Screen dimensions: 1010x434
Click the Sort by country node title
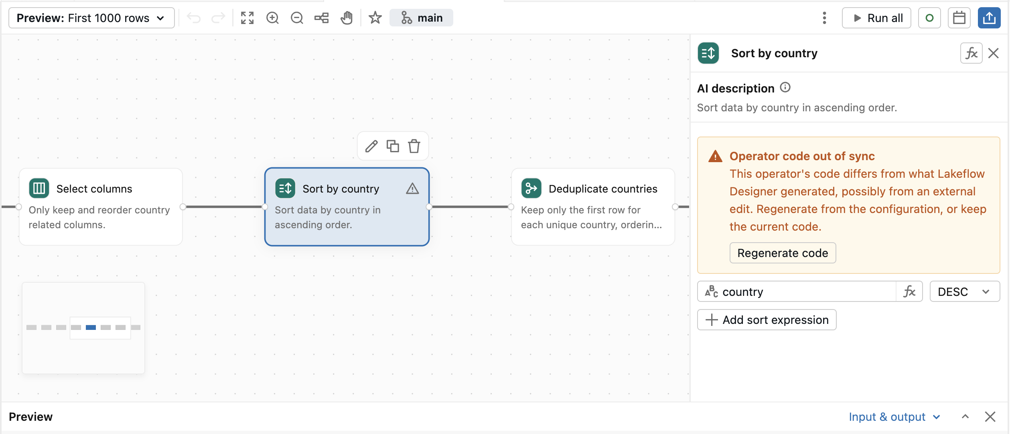[x=341, y=189]
